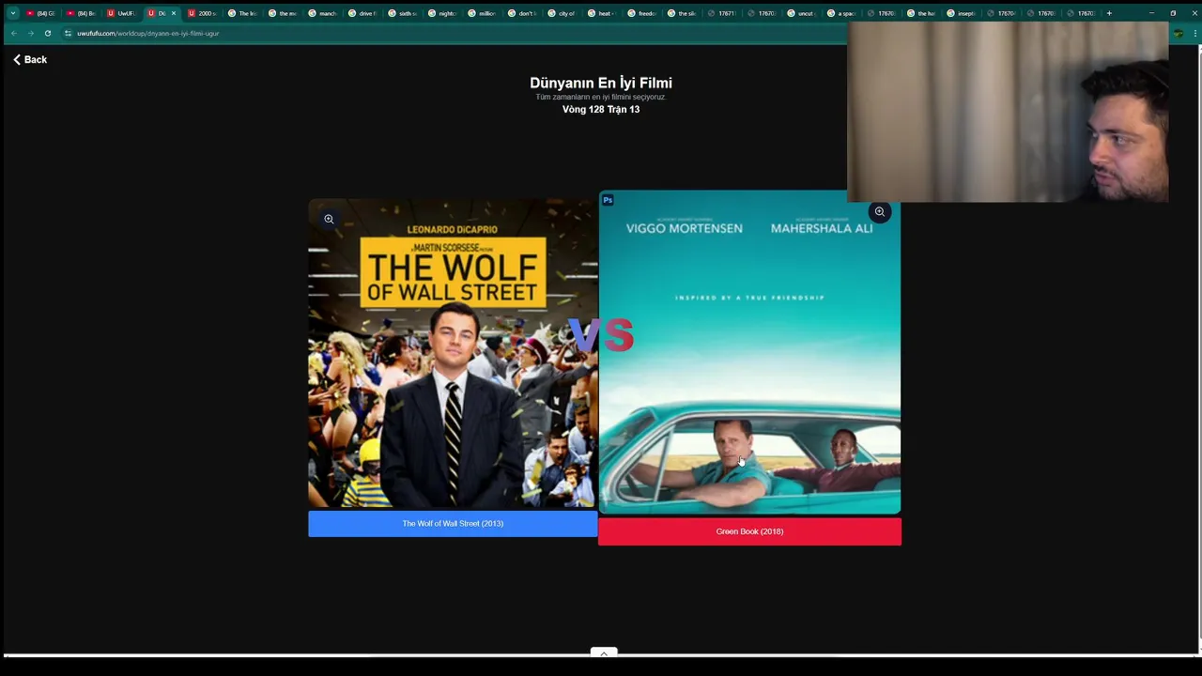Switch to the "manch" Google tab
This screenshot has width=1202, height=676.
(322, 13)
